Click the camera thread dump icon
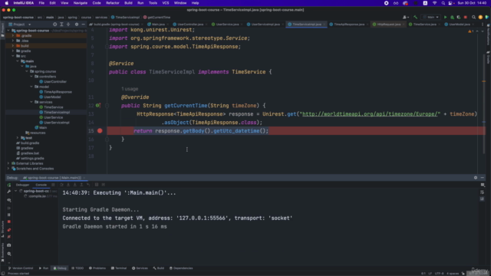Image resolution: width=491 pixels, height=276 pixels. click(x=9, y=245)
